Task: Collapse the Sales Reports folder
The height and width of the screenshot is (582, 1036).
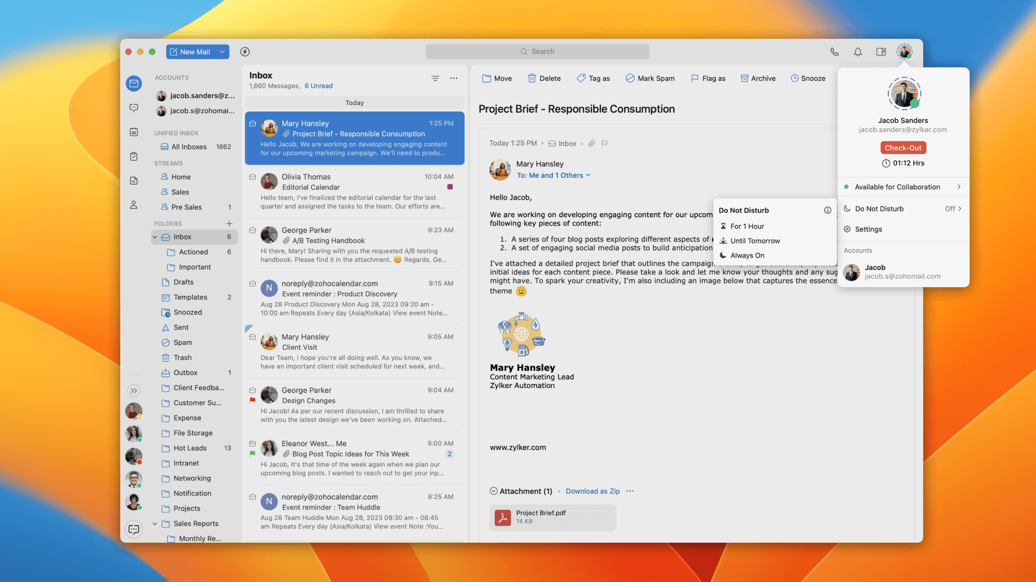Action: [155, 524]
